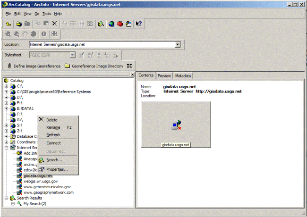Image resolution: width=307 pixels, height=217 pixels.
Task: Select the Zoom Out tool
Action: 17,34
